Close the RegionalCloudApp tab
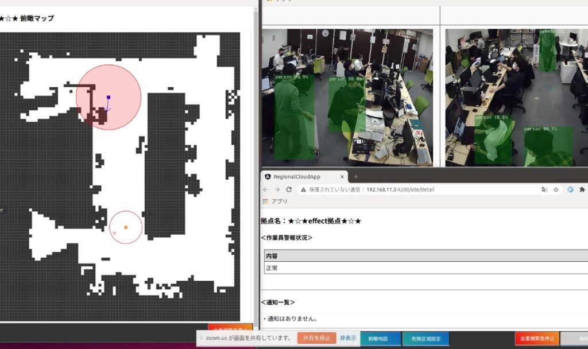588x349 pixels. point(342,177)
